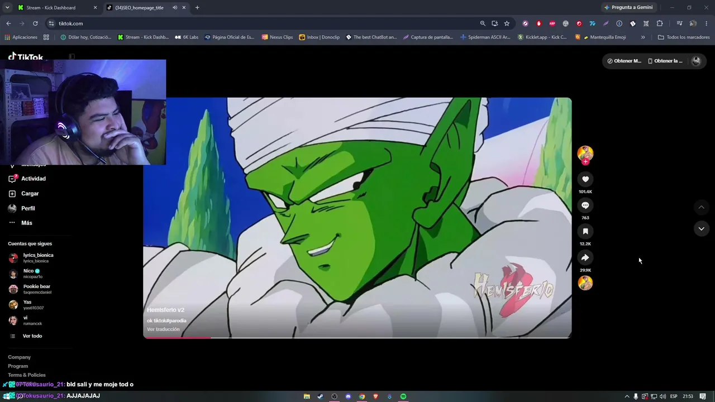Open Aplicaciones bookmark shortcut
The height and width of the screenshot is (402, 715).
pos(21,37)
